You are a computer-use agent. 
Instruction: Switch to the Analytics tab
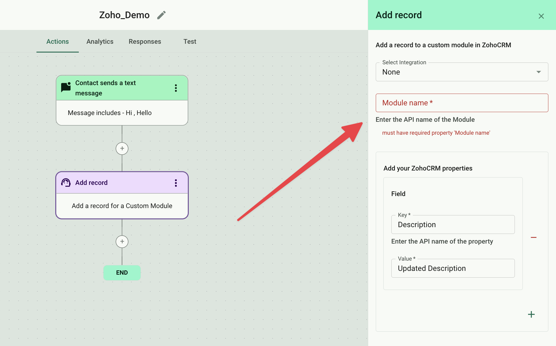[100, 41]
